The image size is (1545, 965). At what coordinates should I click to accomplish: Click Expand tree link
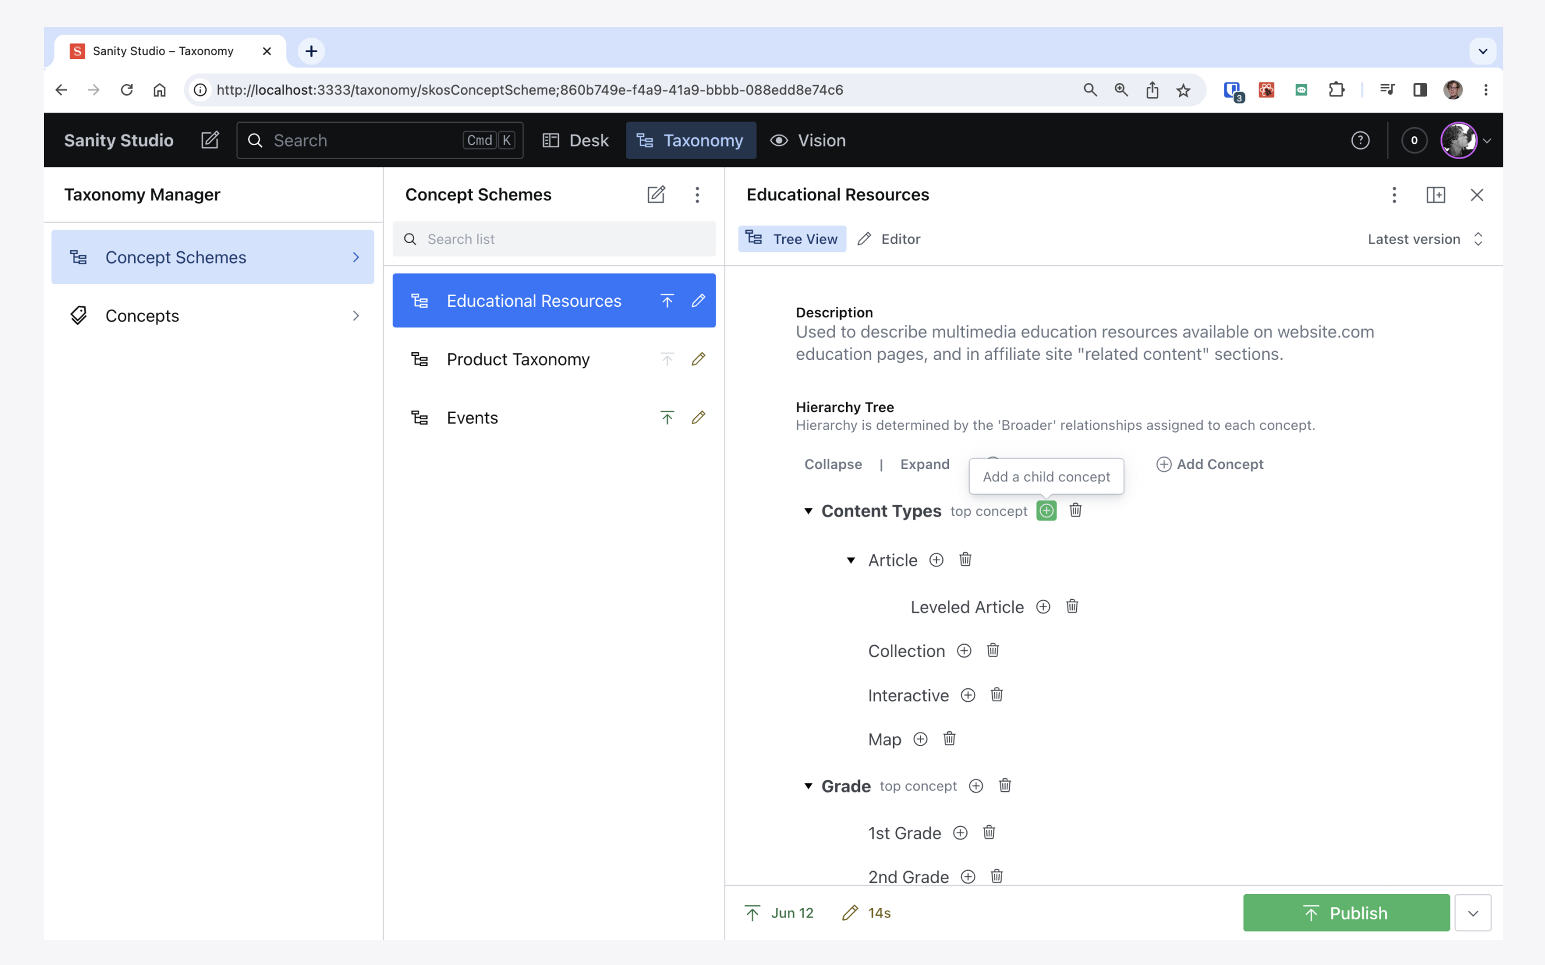(x=925, y=465)
